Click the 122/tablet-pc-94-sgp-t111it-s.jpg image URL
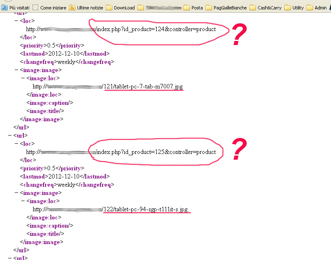The width and height of the screenshot is (331, 260). click(x=146, y=209)
